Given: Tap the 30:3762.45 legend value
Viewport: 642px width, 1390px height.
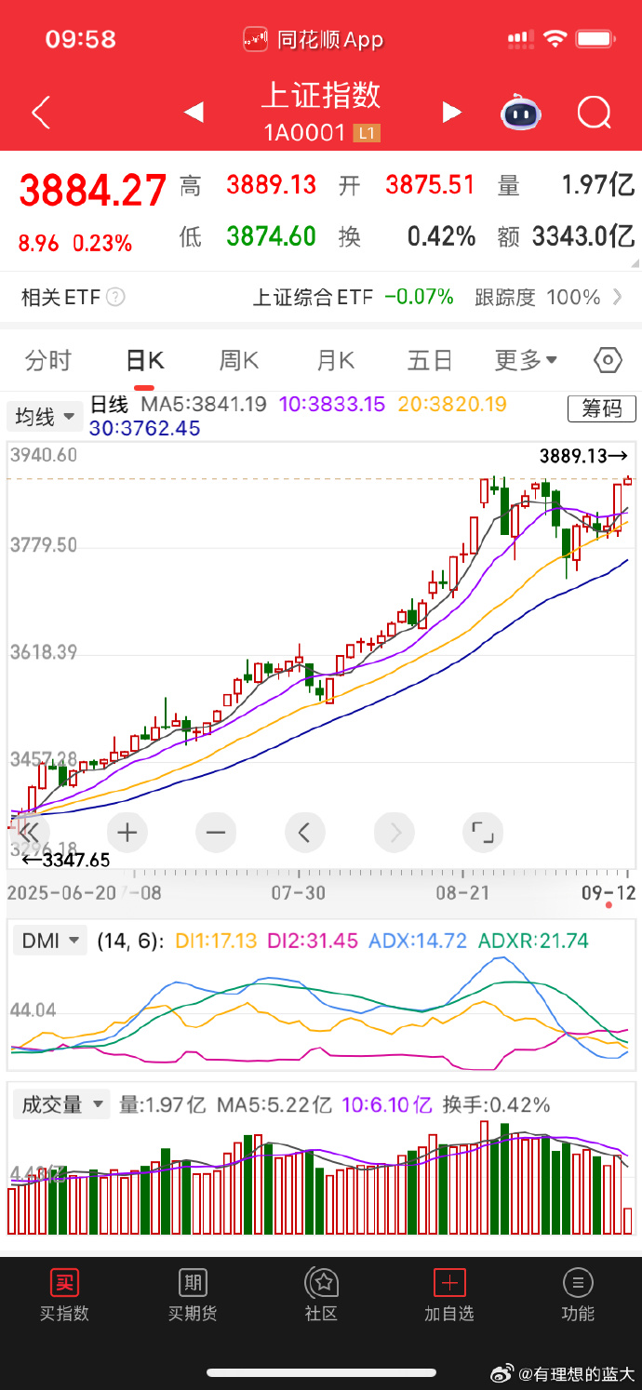Looking at the screenshot, I should click(144, 429).
